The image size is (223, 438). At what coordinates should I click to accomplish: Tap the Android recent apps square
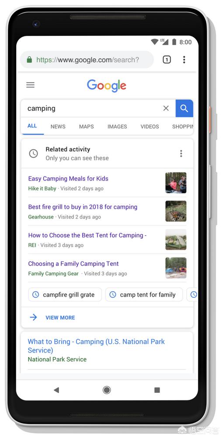click(x=157, y=390)
